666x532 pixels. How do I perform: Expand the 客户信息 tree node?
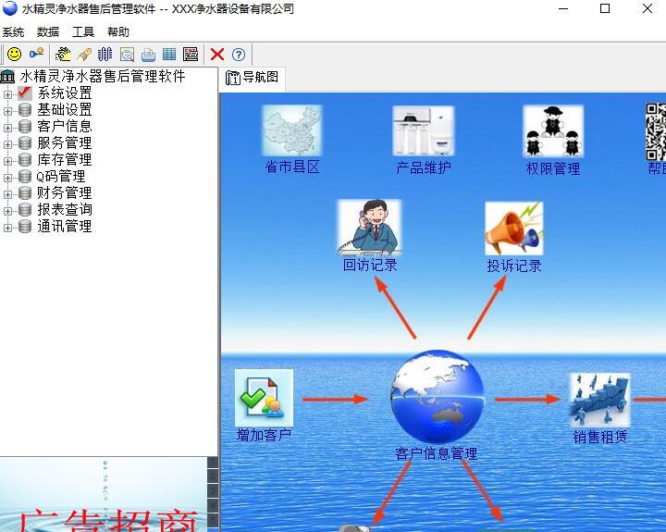[x=7, y=128]
